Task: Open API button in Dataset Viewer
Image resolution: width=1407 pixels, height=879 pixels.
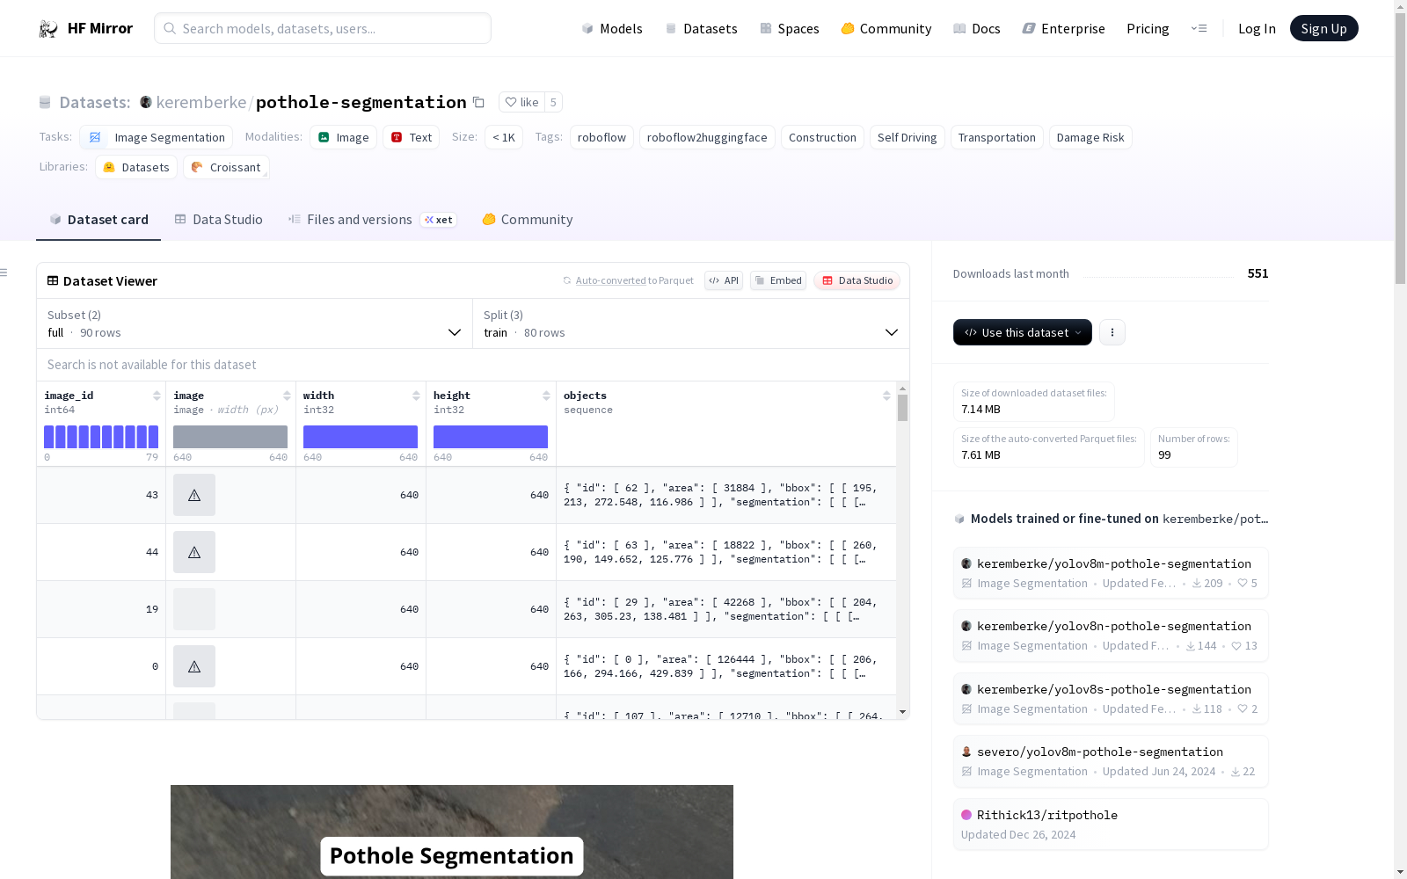Action: click(x=724, y=280)
